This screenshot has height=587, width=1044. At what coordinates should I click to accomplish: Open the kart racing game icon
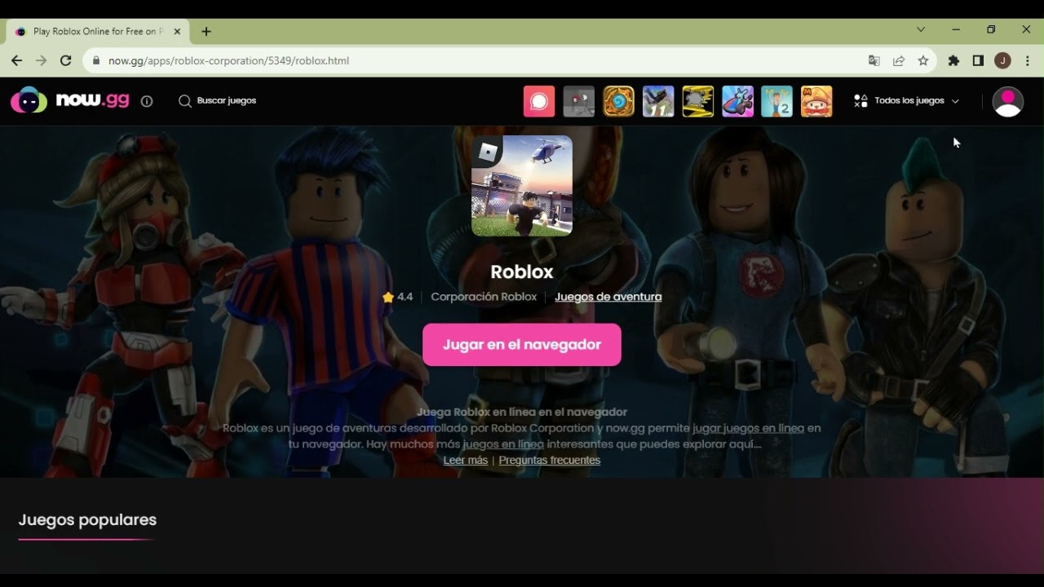pos(738,101)
